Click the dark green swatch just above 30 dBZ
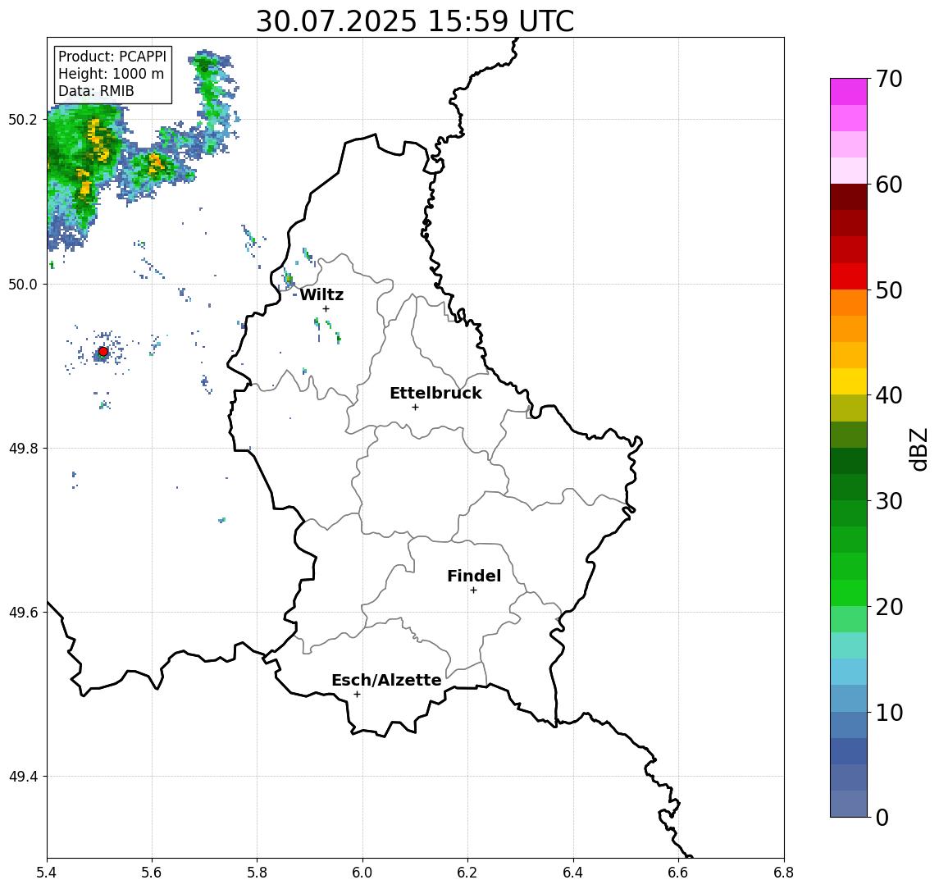939x889 pixels. click(849, 487)
